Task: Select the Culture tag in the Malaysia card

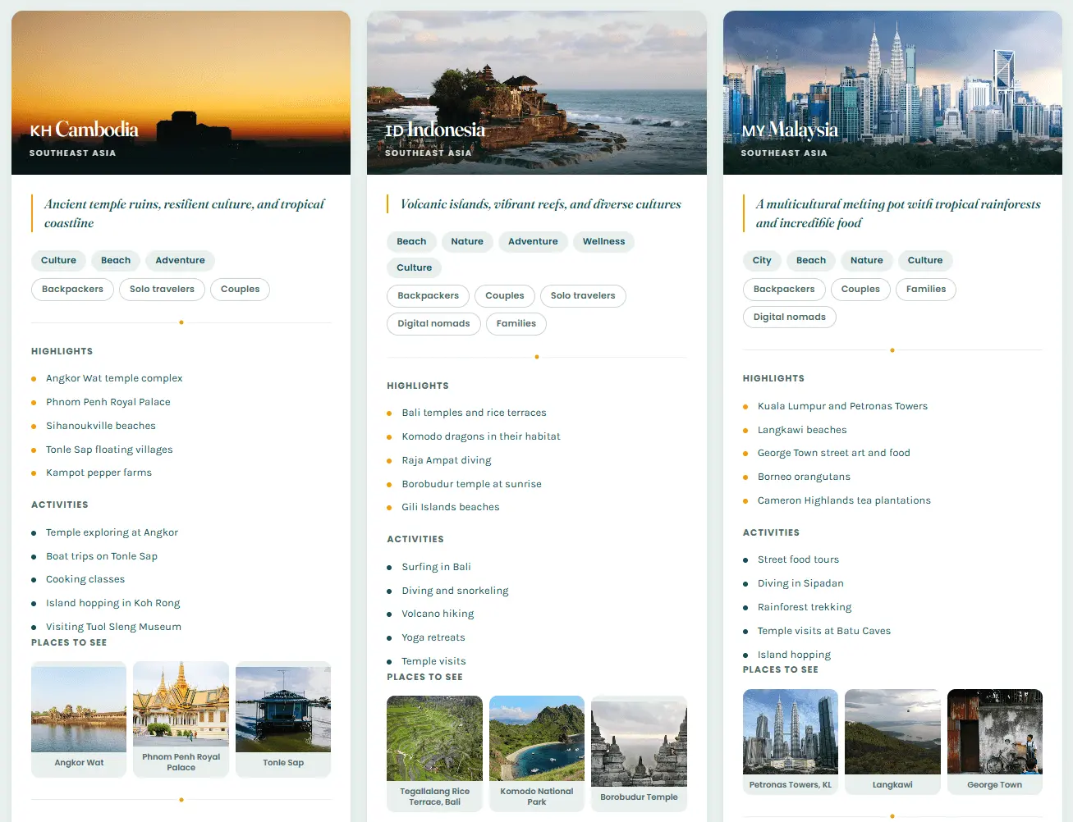Action: tap(925, 260)
